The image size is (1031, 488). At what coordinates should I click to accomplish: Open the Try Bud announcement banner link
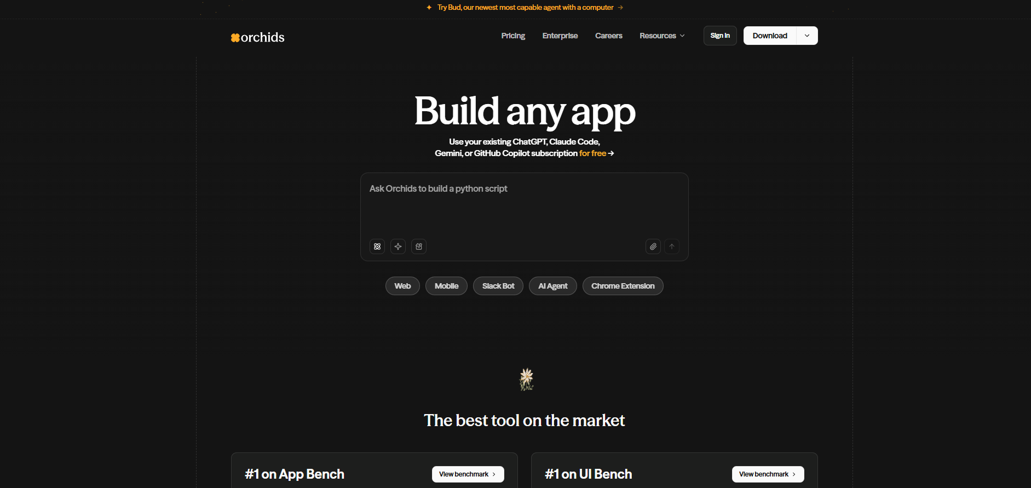(x=525, y=8)
